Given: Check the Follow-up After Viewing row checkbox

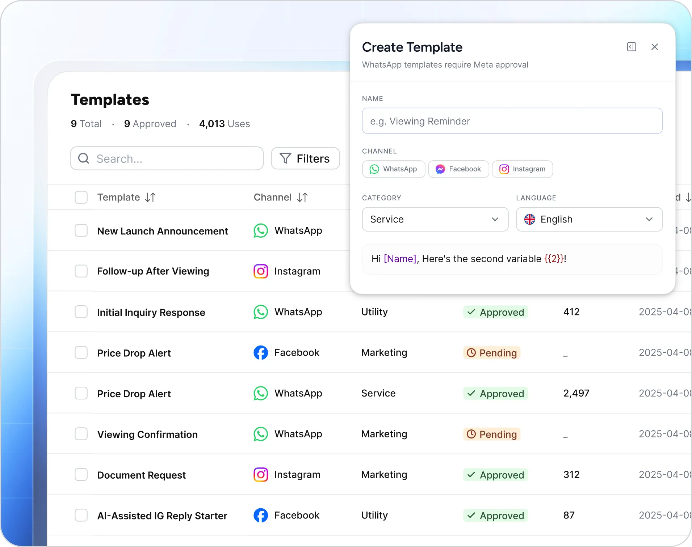Looking at the screenshot, I should click(x=81, y=271).
